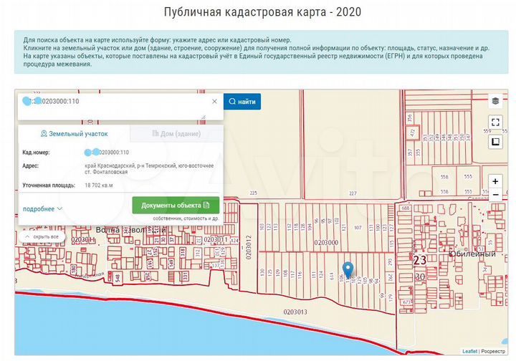This screenshot has width=516, height=361.
Task: Click the Найти search button
Action: tap(242, 102)
